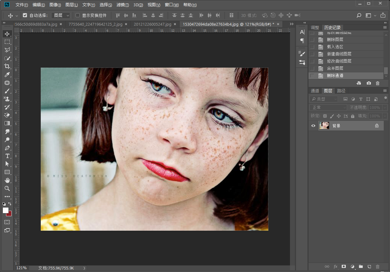Select the Eyedropper tool
Screen dimensions: 390x272
coord(7,74)
